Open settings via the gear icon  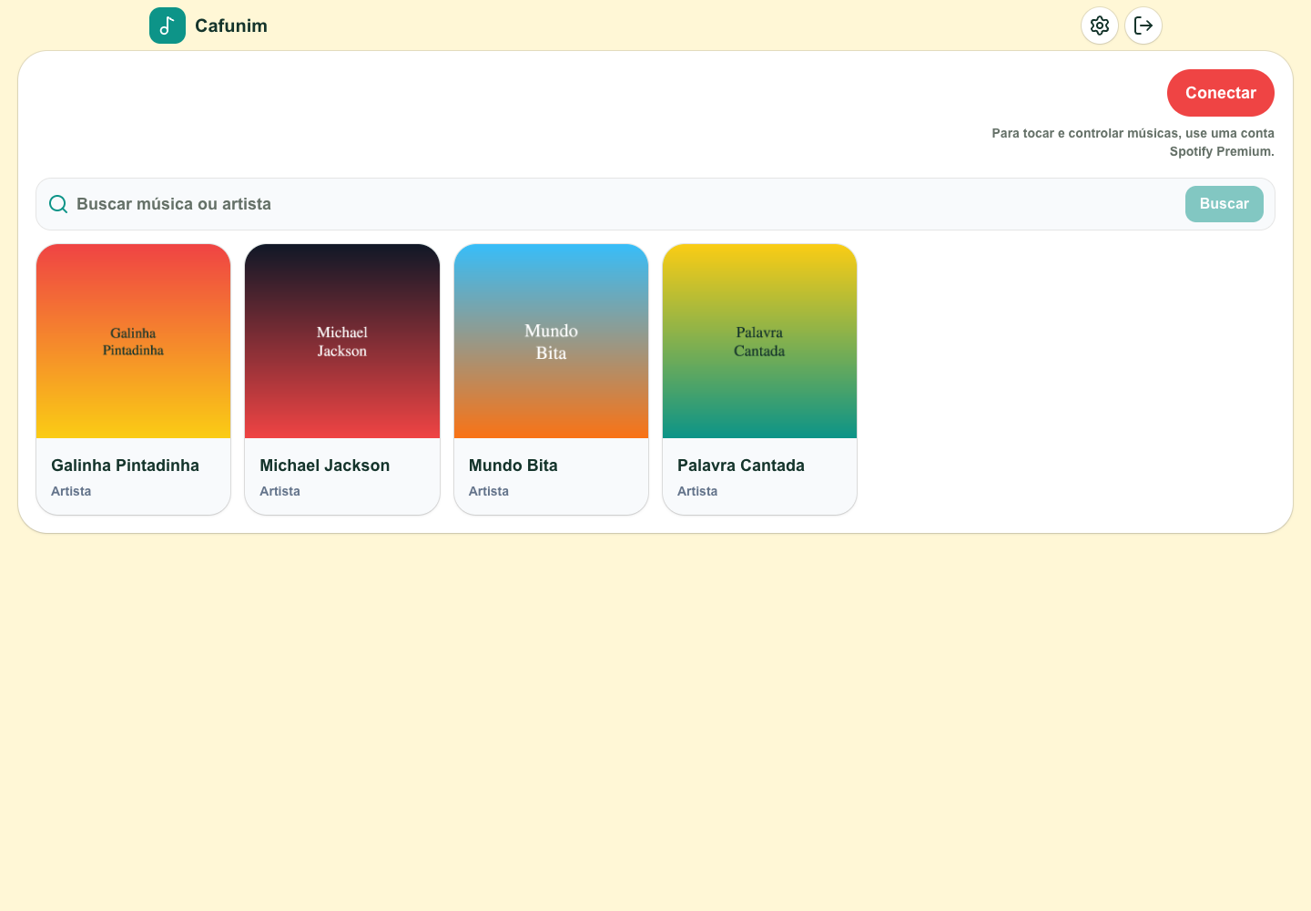click(1100, 26)
